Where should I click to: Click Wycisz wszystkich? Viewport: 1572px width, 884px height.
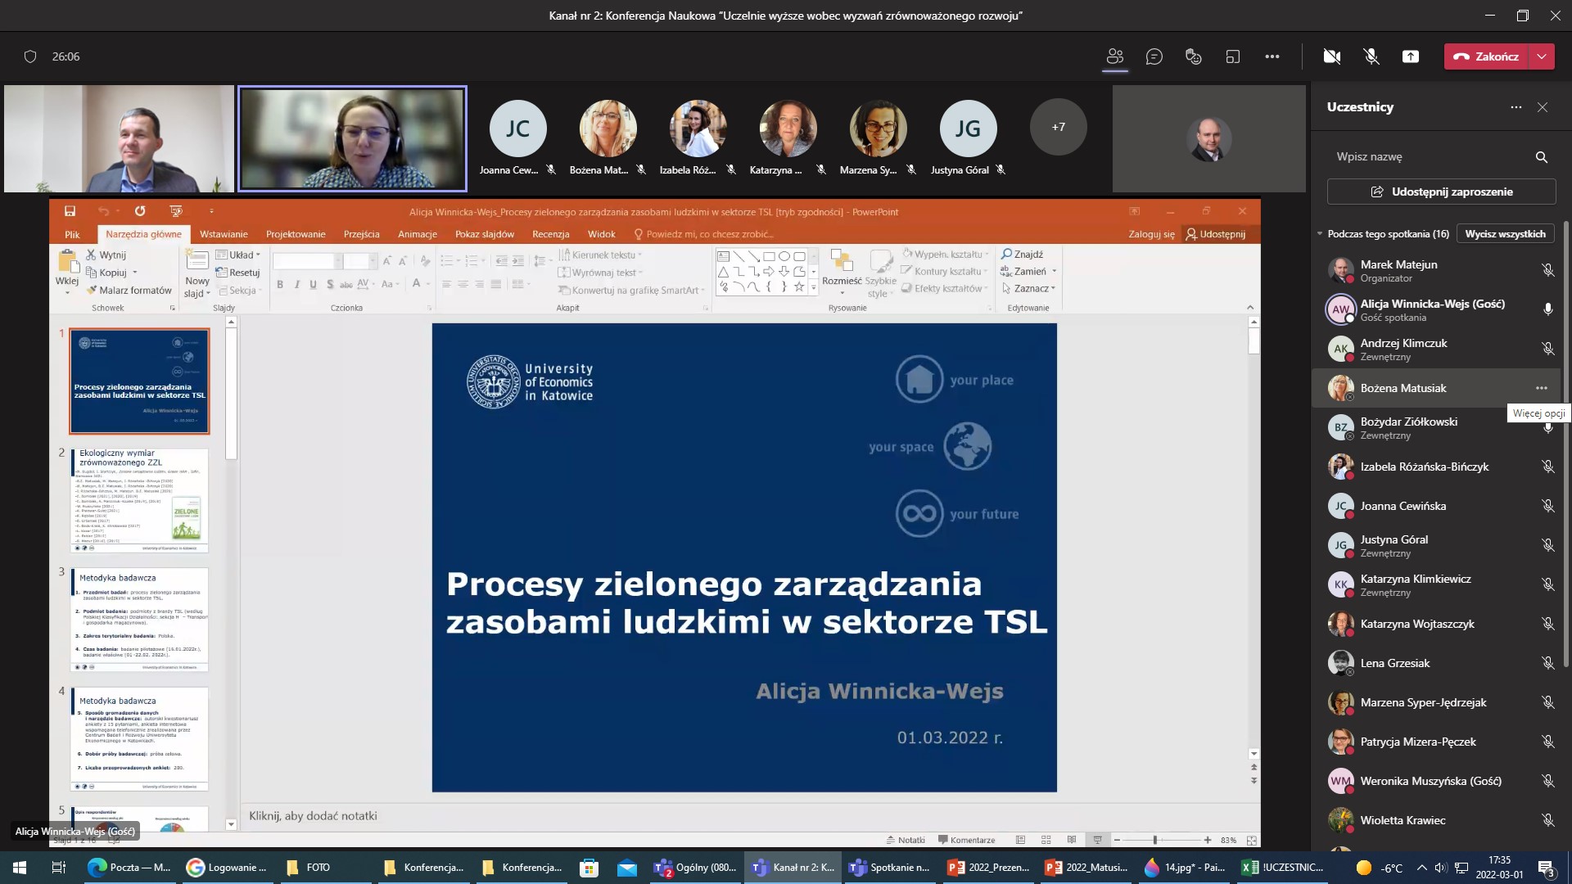click(x=1506, y=233)
